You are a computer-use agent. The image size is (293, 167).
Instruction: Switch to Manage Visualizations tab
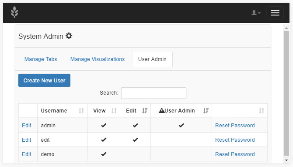[x=98, y=59]
